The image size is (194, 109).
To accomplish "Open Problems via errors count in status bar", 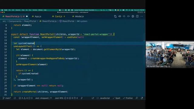I will click(x=25, y=98).
